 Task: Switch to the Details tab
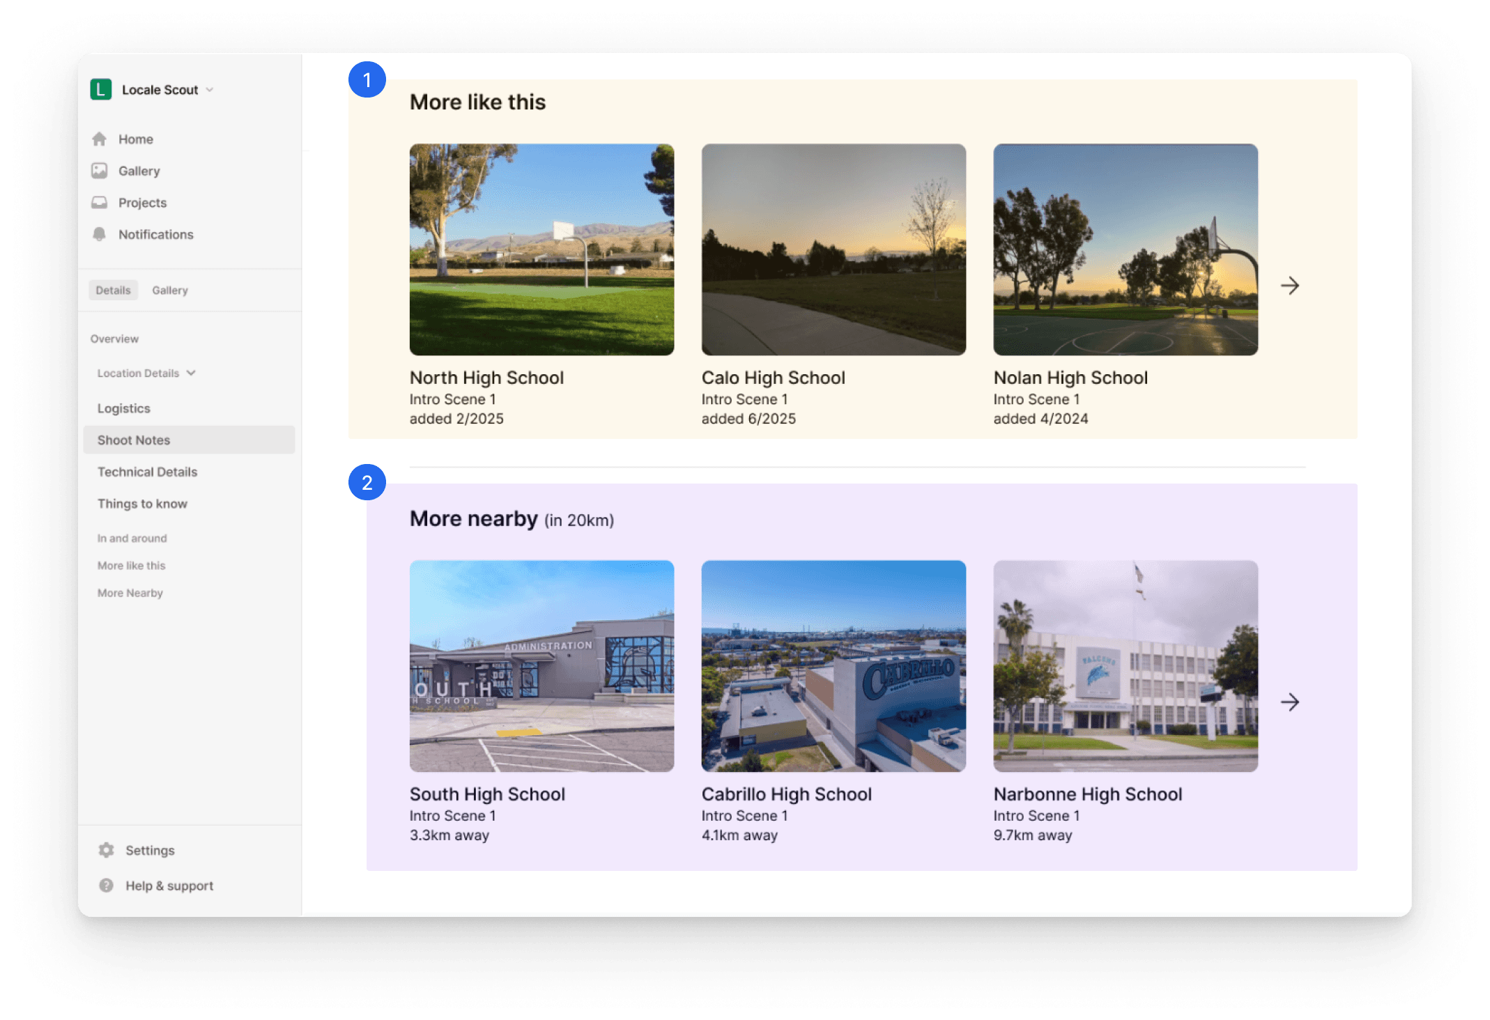(113, 291)
